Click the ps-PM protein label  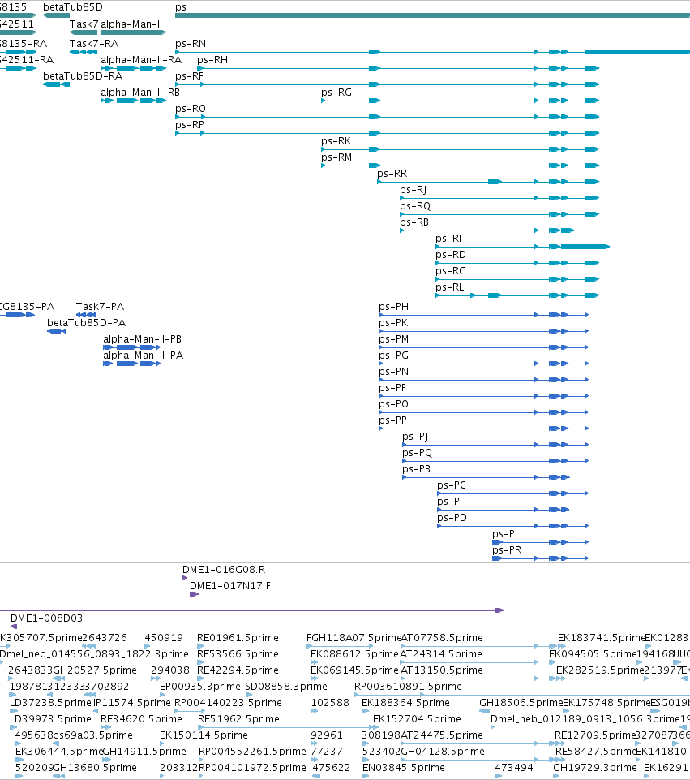point(393,339)
